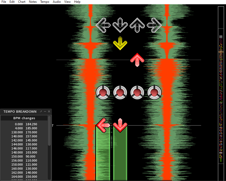Viewport: 226px width, 181px height.
Task: Select the 103.000 BPM value
Action: (x=31, y=153)
